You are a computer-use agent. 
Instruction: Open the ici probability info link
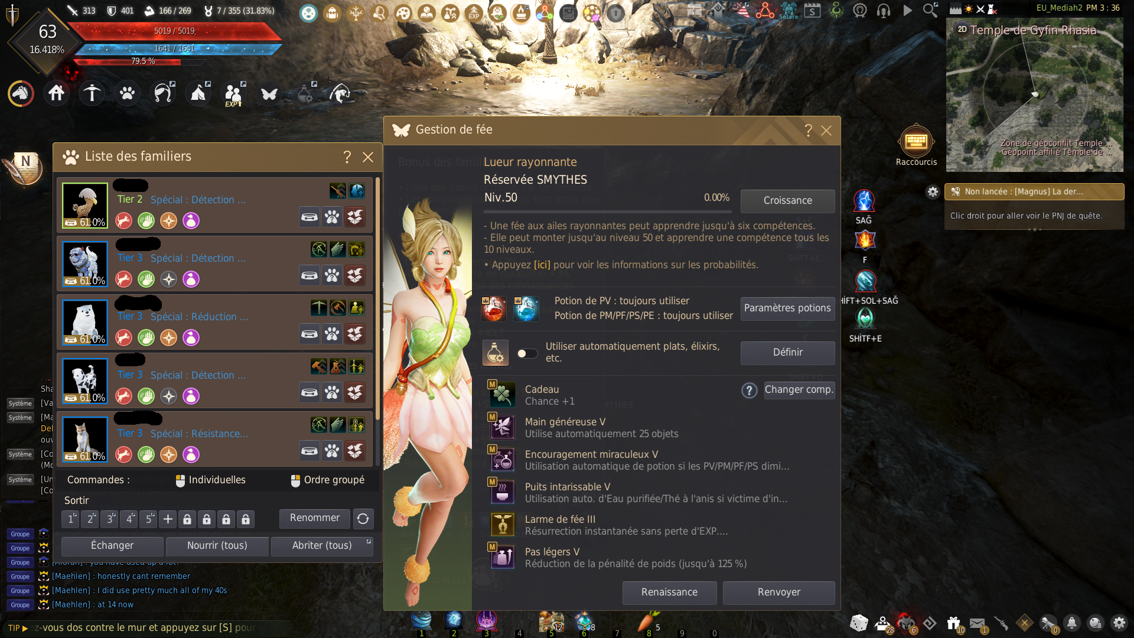(542, 265)
